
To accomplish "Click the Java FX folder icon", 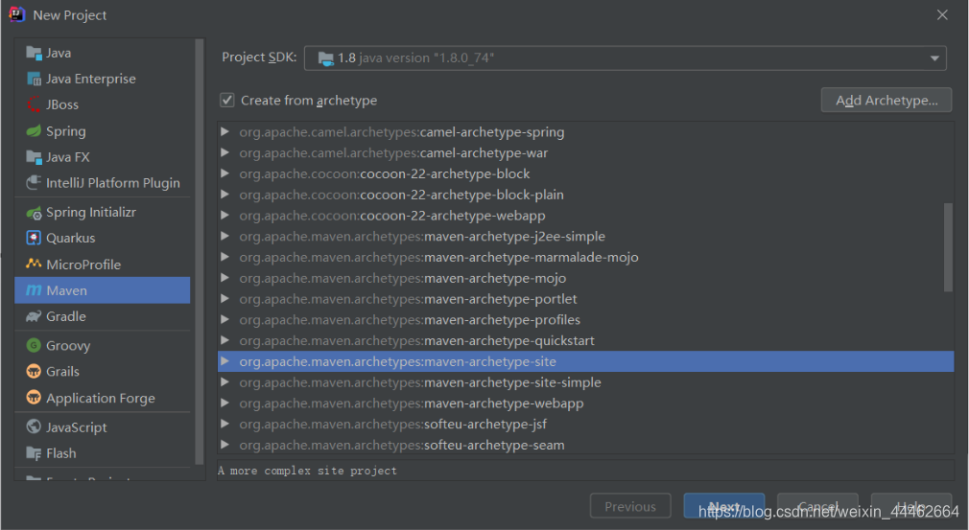I will [x=34, y=157].
